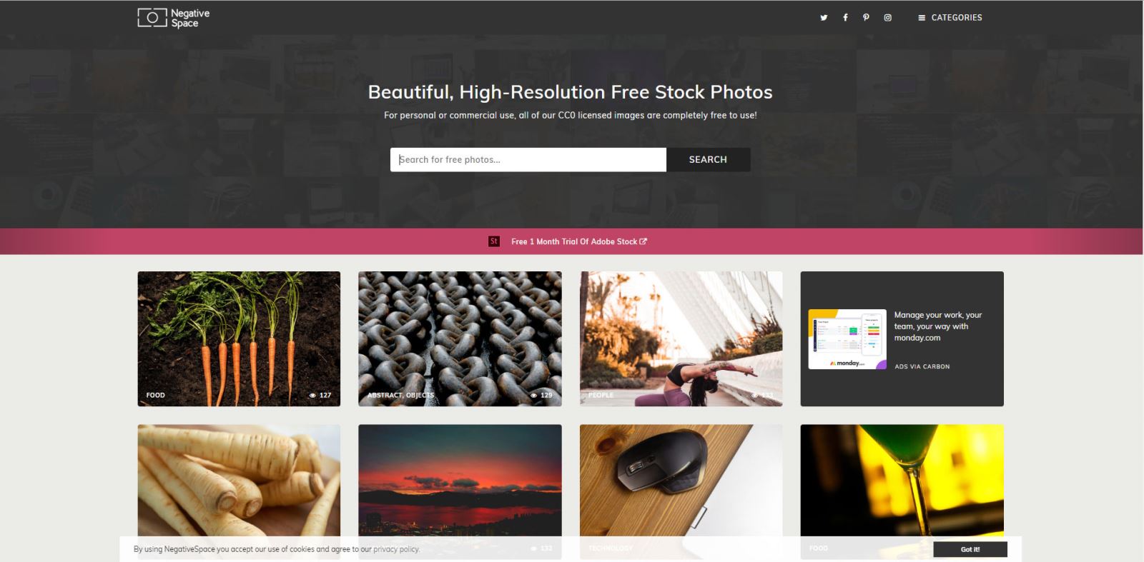Image resolution: width=1144 pixels, height=562 pixels.
Task: Open the Negative Space logo home link
Action: coord(174,18)
